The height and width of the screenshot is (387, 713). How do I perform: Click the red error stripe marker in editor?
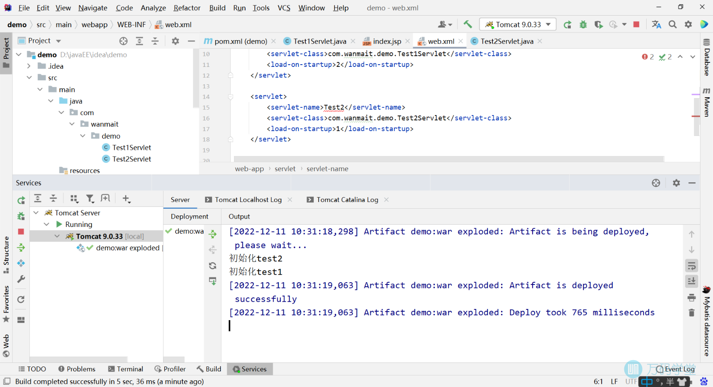coord(696,116)
